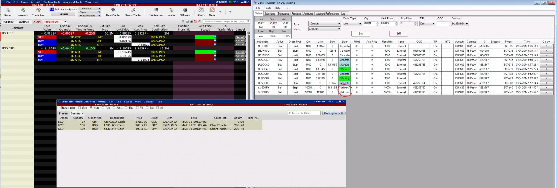Check the Wed checkbox in Trades window
Image resolution: width=557 pixels, height=188 pixels.
point(114,108)
